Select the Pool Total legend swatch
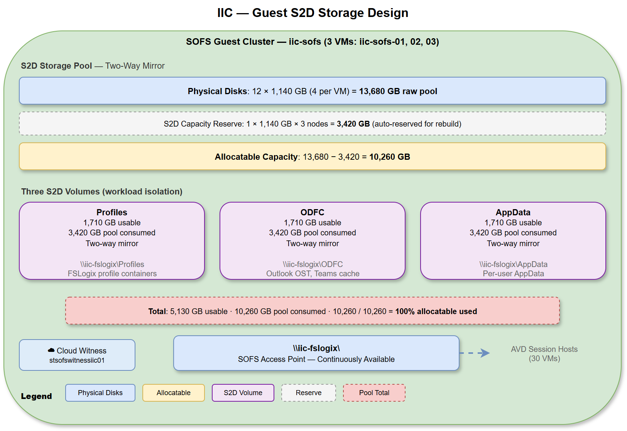 tap(374, 392)
